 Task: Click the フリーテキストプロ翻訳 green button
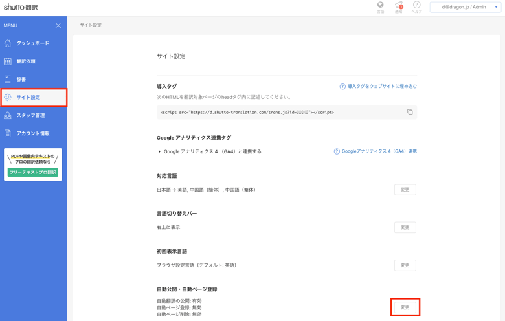tap(33, 172)
